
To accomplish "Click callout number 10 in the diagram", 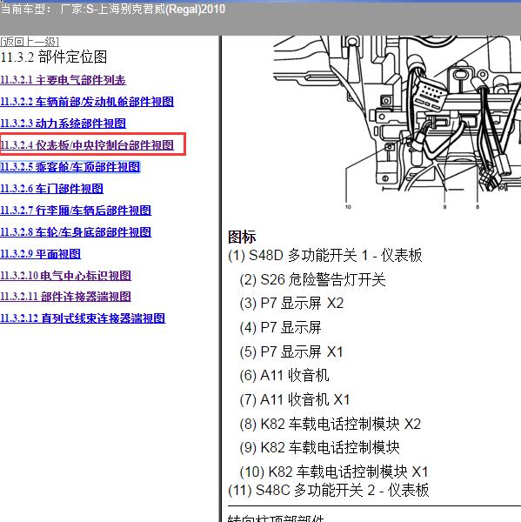I will [x=348, y=207].
